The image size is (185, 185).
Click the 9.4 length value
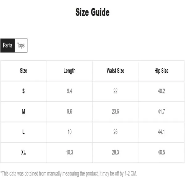coord(69,91)
